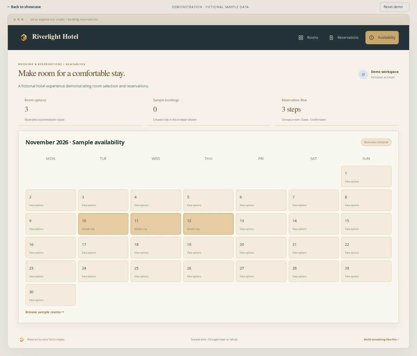Viewport: 417px width, 356px height.
Task: Click the "Sample bookings" label
Action: [166, 100]
